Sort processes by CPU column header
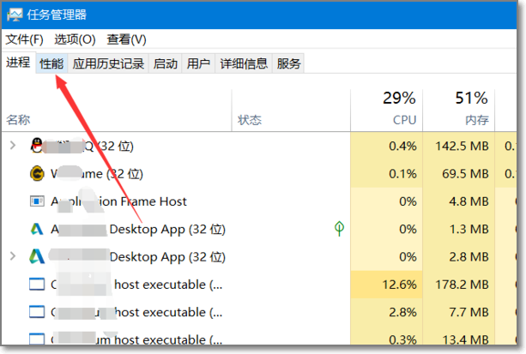This screenshot has height=354, width=526. click(387, 110)
